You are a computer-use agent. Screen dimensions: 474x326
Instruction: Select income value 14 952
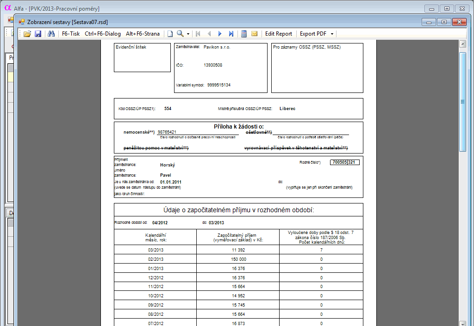click(x=238, y=296)
